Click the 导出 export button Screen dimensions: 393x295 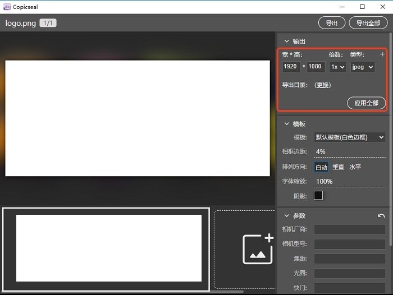coord(332,23)
